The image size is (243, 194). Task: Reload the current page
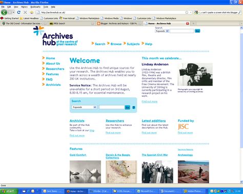[x=19, y=12]
